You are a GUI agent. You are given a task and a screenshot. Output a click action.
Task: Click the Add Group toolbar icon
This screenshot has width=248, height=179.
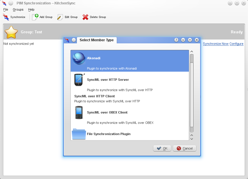click(x=35, y=17)
